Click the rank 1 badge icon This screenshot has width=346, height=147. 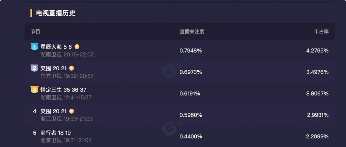(35, 46)
